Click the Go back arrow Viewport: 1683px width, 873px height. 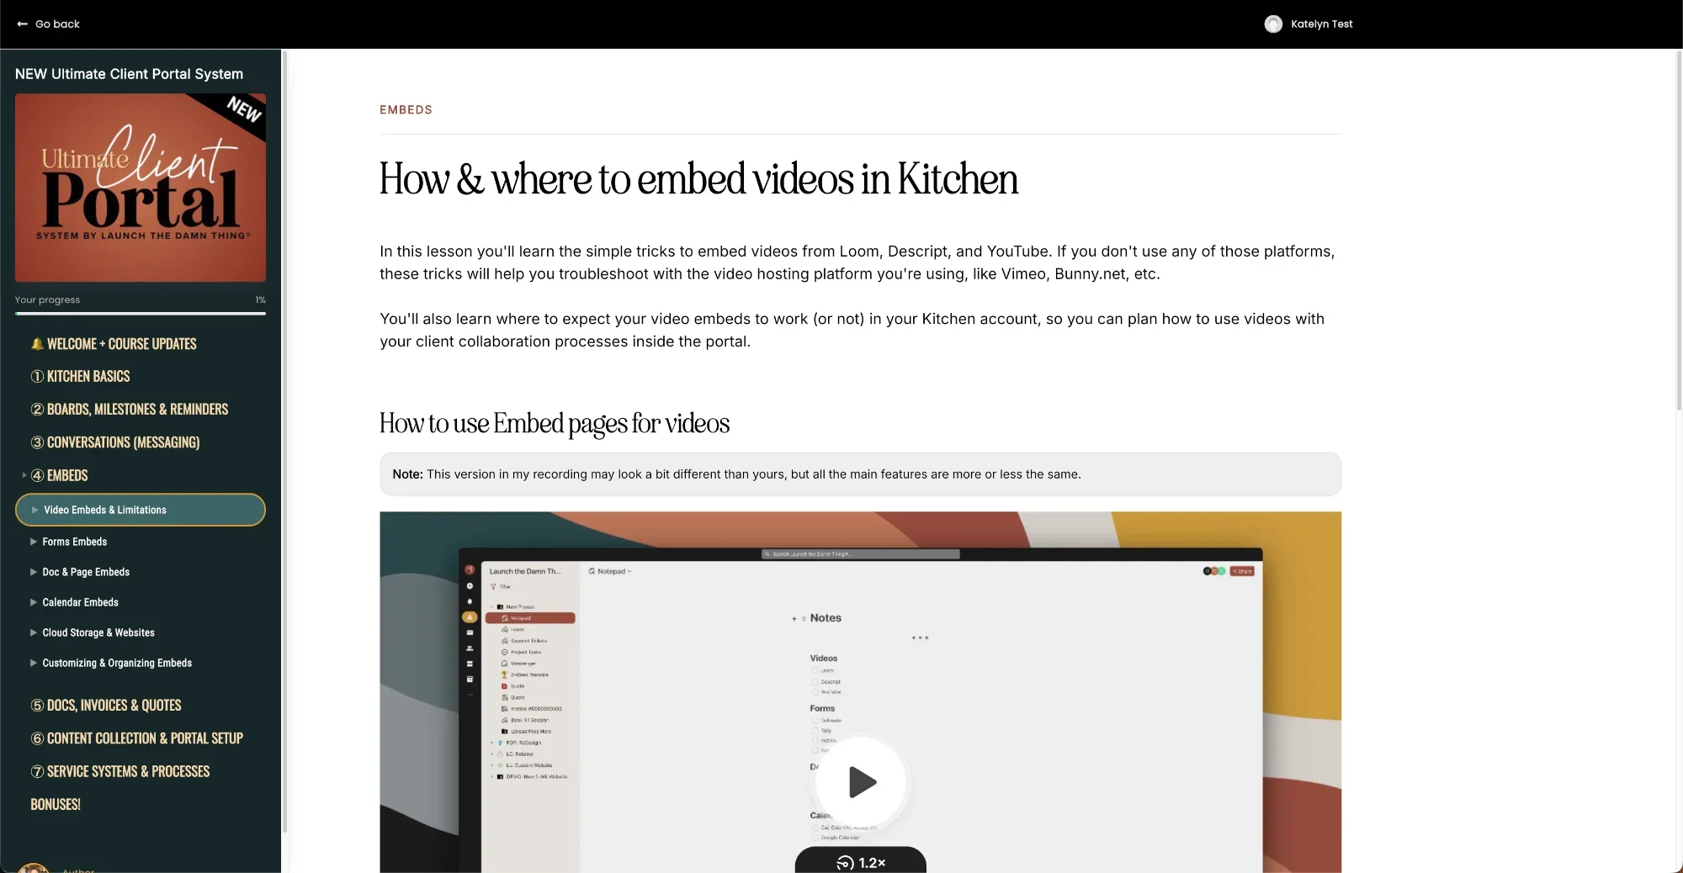pyautogui.click(x=21, y=24)
